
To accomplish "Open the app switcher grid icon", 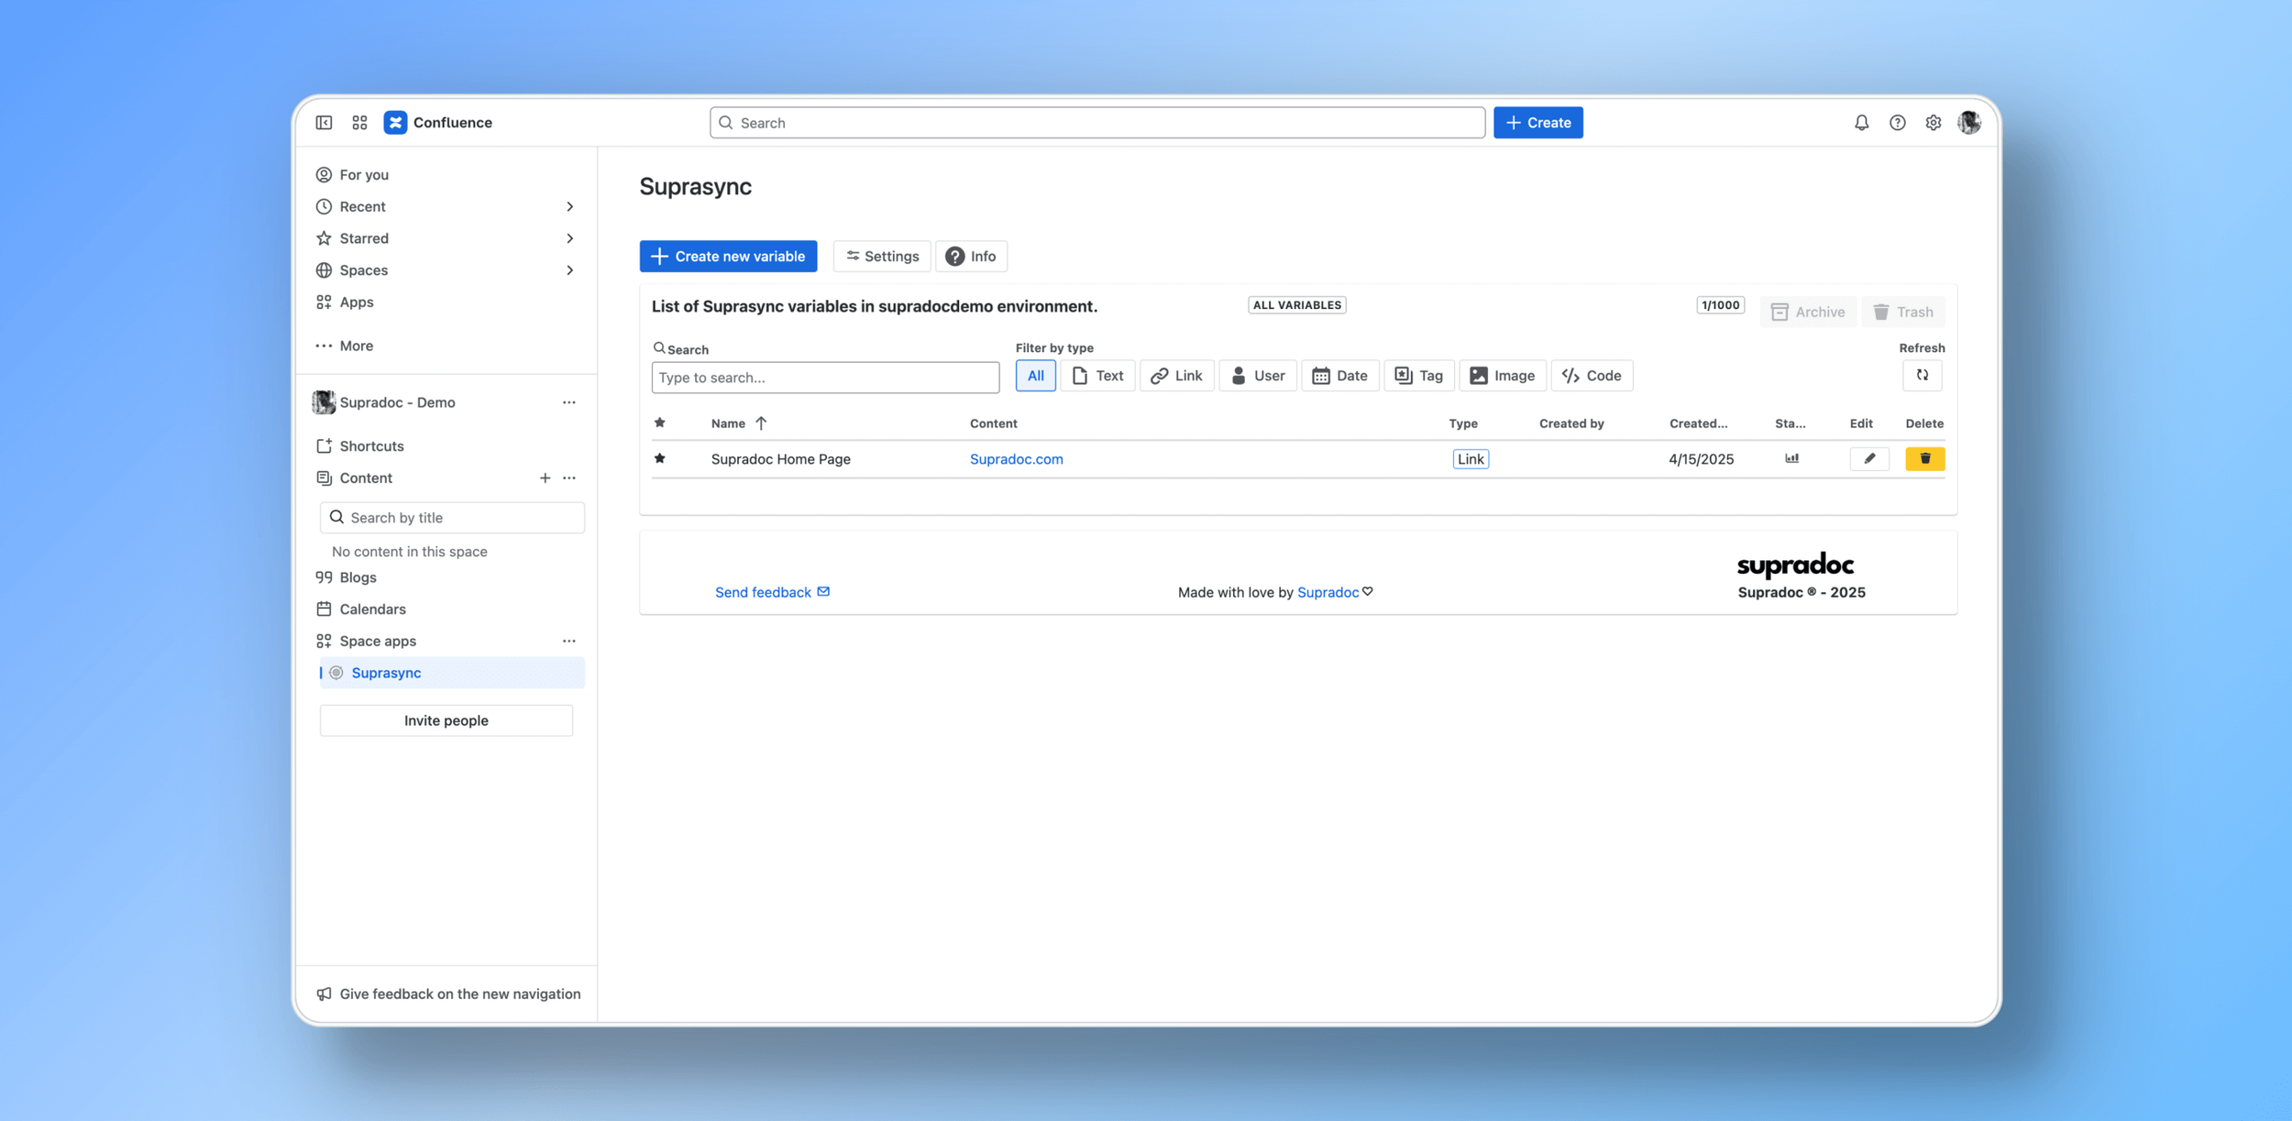I will (359, 123).
